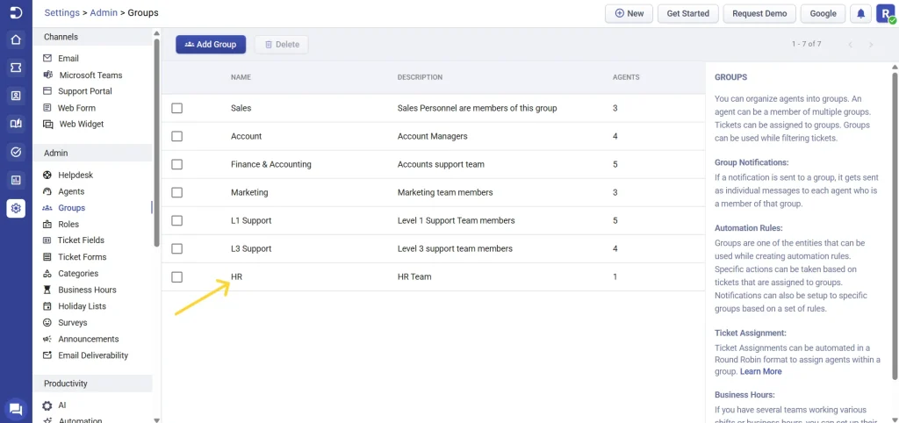Open the Finance & Accounting group name
Screen dimensions: 899x423
pyautogui.click(x=271, y=164)
